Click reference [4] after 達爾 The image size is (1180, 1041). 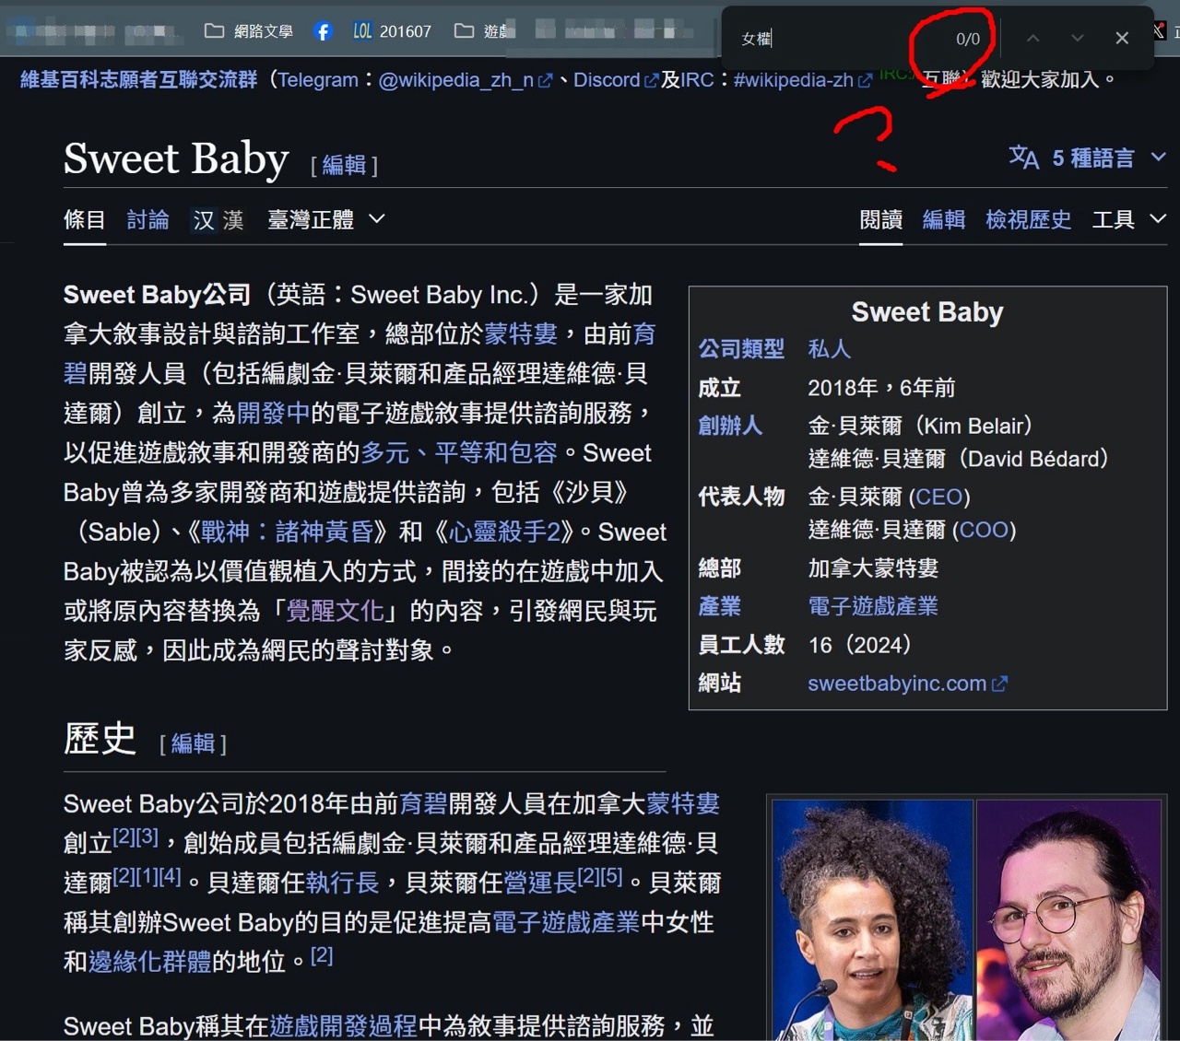coord(170,876)
